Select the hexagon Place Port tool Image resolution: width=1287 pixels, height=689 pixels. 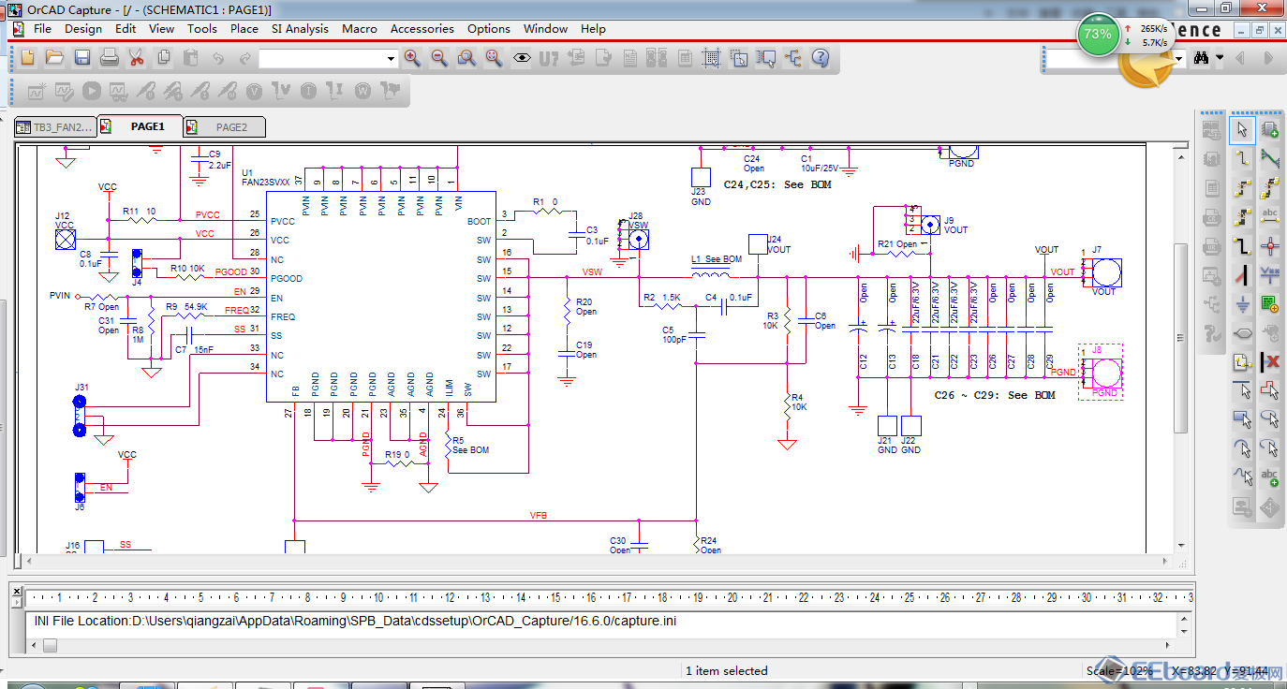click(1242, 333)
